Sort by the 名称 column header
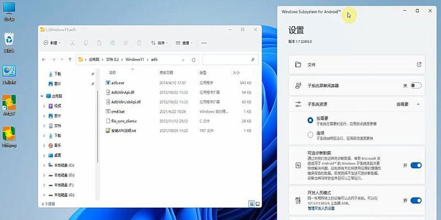 [112, 73]
